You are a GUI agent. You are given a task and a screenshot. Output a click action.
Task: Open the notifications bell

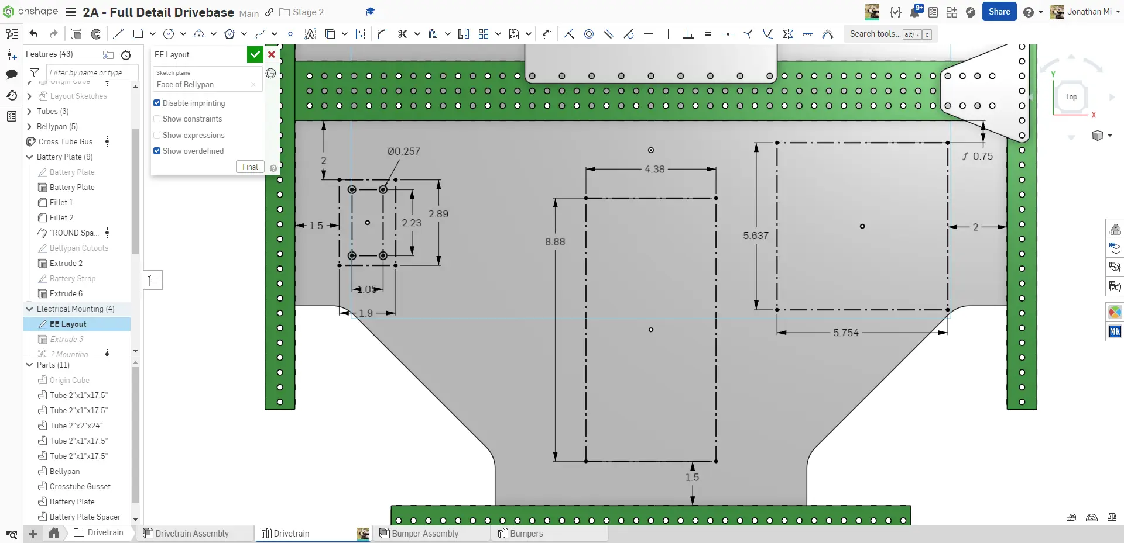[914, 12]
